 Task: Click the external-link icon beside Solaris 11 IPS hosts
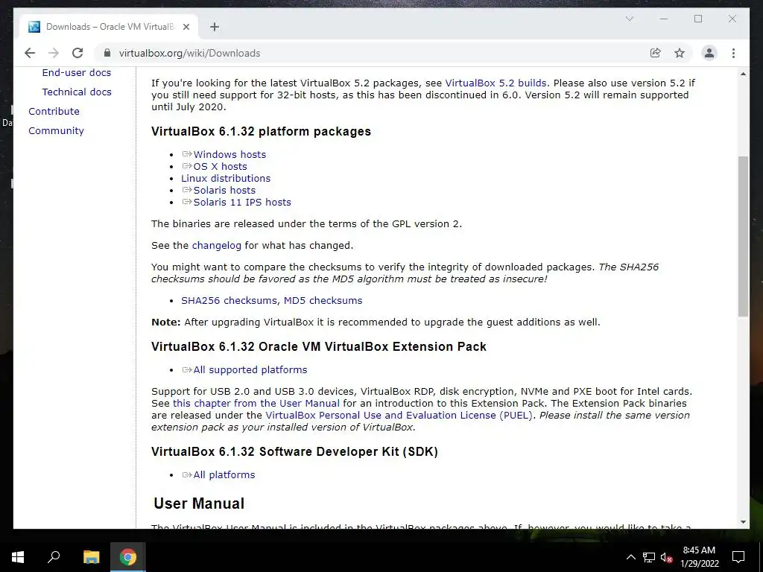click(x=187, y=202)
